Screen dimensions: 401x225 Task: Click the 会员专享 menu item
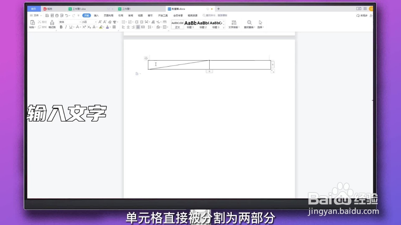[x=178, y=15]
